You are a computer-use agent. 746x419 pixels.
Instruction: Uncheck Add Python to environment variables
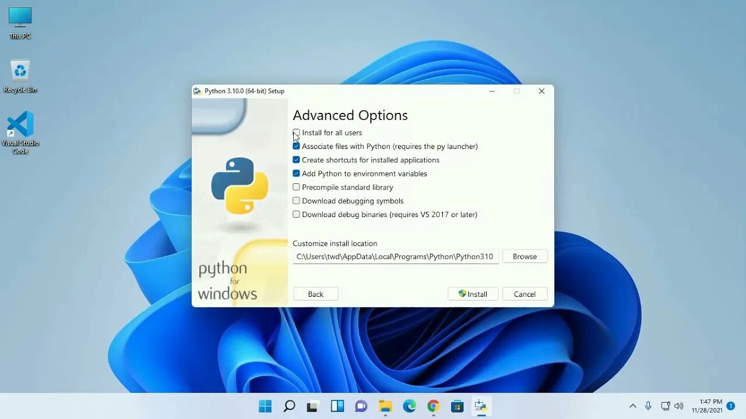click(x=296, y=173)
